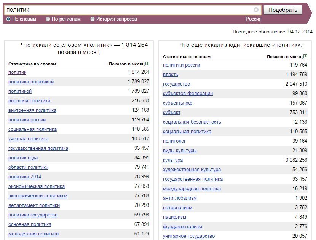Viewport: 316px width, 240px height.
Task: Open 'социальная политика' link in right table
Action: (x=187, y=131)
